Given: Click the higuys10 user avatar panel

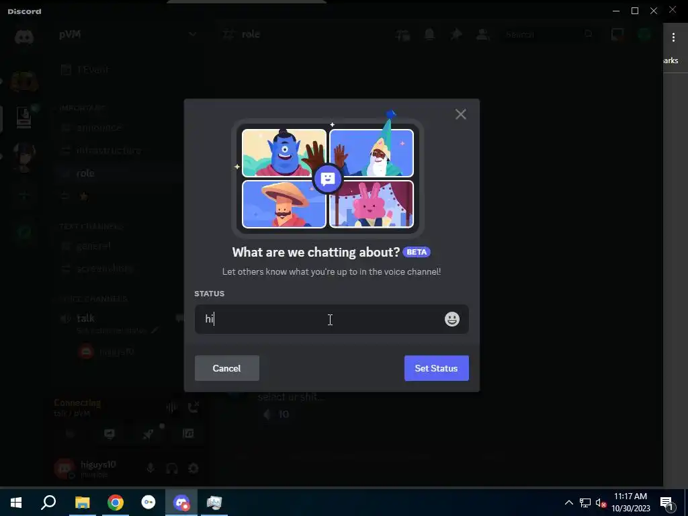Looking at the screenshot, I should (x=85, y=468).
